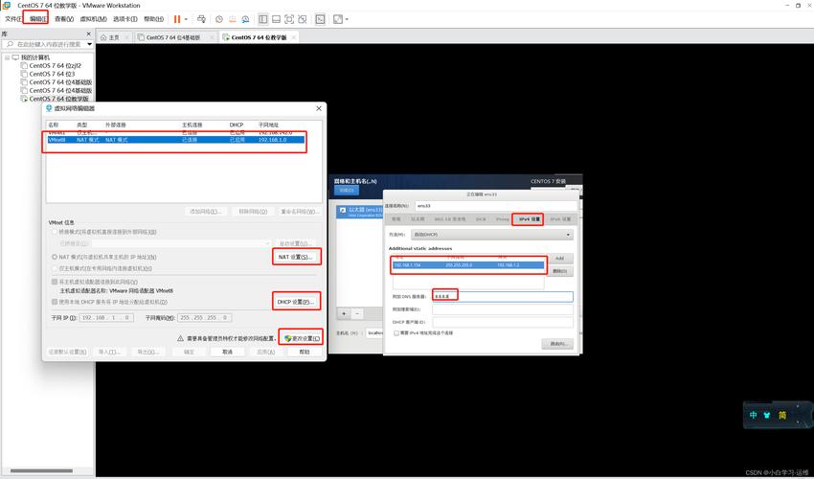Select the 以太网 (ens33) device entry
The width and height of the screenshot is (814, 479).
360,212
